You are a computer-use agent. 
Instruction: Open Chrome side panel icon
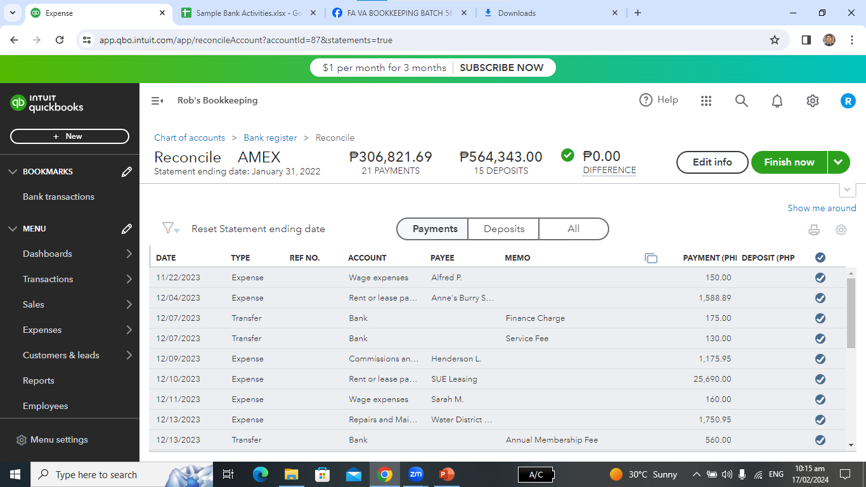coord(806,40)
